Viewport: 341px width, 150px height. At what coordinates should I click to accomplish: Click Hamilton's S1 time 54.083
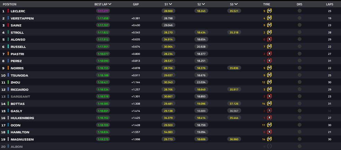point(168,132)
